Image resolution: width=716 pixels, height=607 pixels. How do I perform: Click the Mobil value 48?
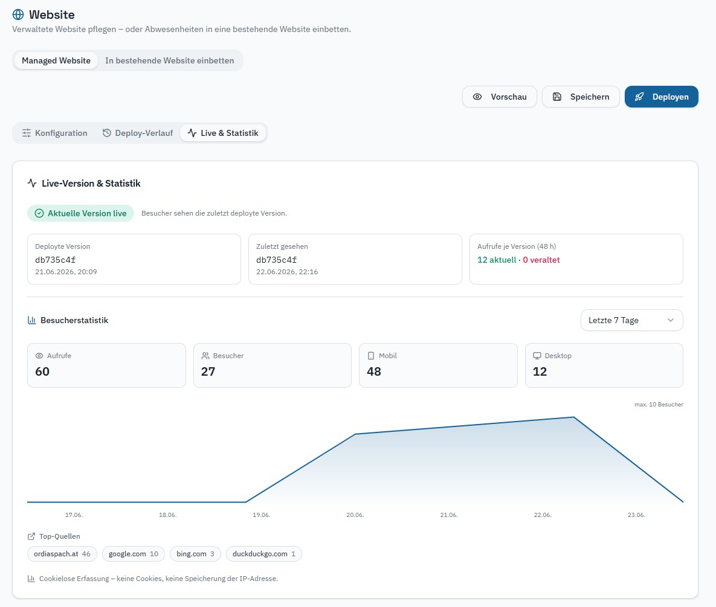(x=374, y=371)
